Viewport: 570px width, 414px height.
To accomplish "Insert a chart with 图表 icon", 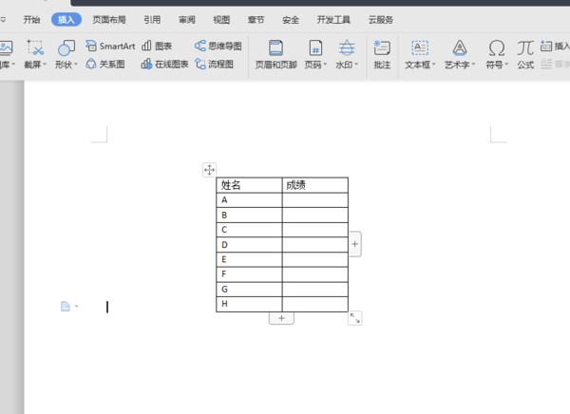I will 157,47.
